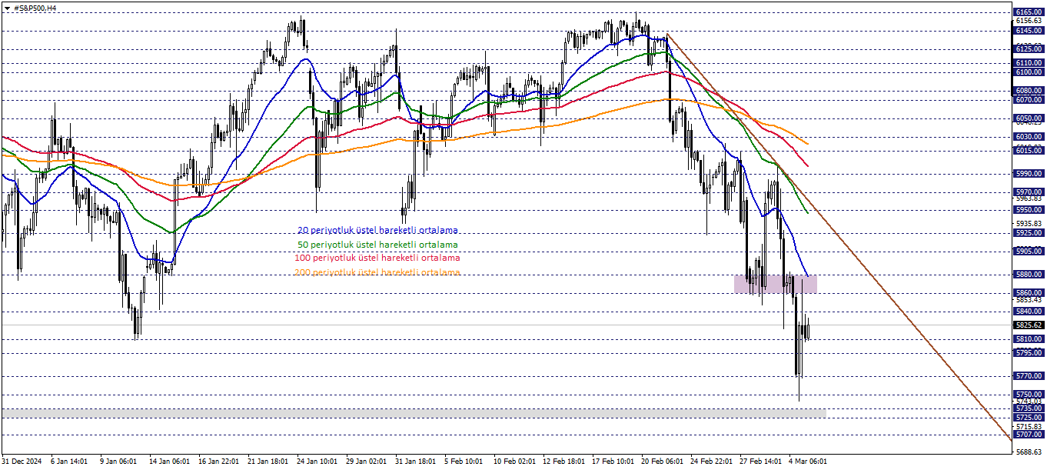Click the 5725.00 price level label

1029,418
